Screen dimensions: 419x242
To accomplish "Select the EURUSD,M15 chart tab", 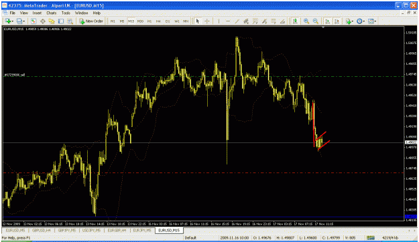I will coord(169,230).
